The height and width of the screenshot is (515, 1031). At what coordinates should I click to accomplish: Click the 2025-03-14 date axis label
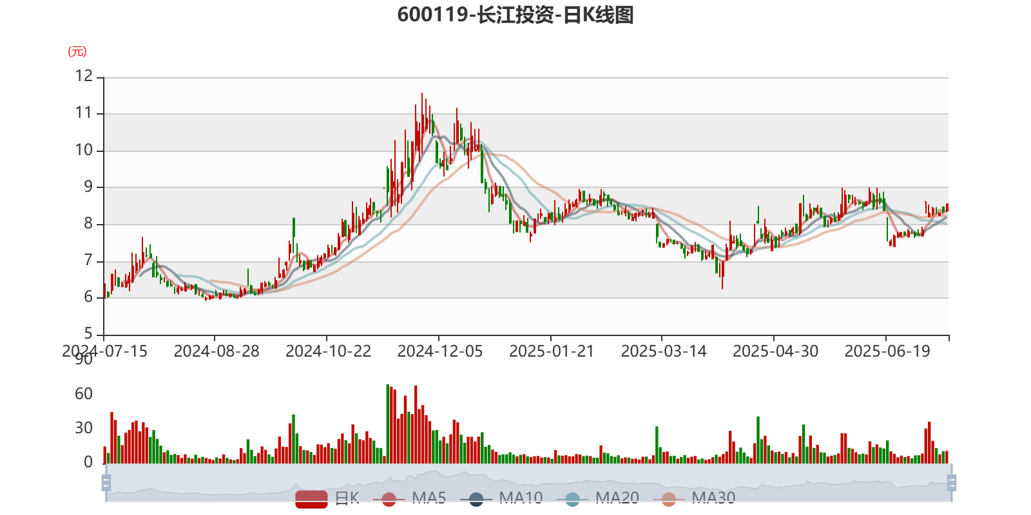[664, 351]
